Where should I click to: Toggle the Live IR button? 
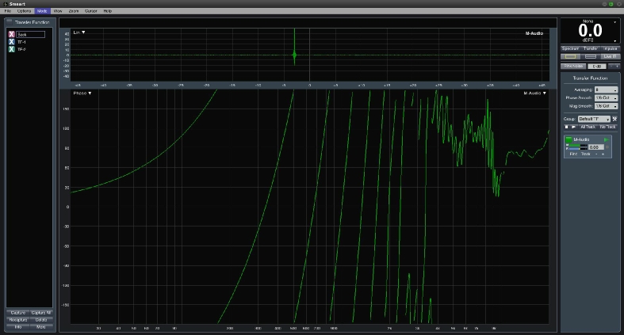(x=610, y=56)
